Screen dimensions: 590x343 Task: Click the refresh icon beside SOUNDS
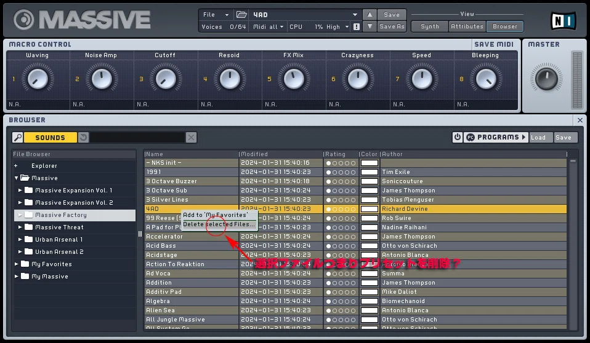pos(83,138)
